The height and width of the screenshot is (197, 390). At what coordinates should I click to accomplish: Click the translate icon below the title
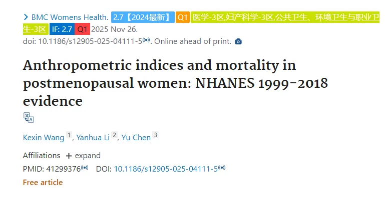[x=29, y=118]
